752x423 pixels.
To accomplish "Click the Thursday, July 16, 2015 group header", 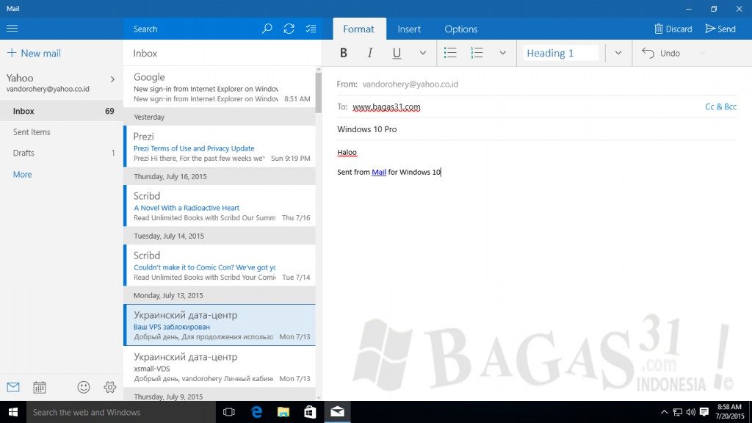I will 220,176.
